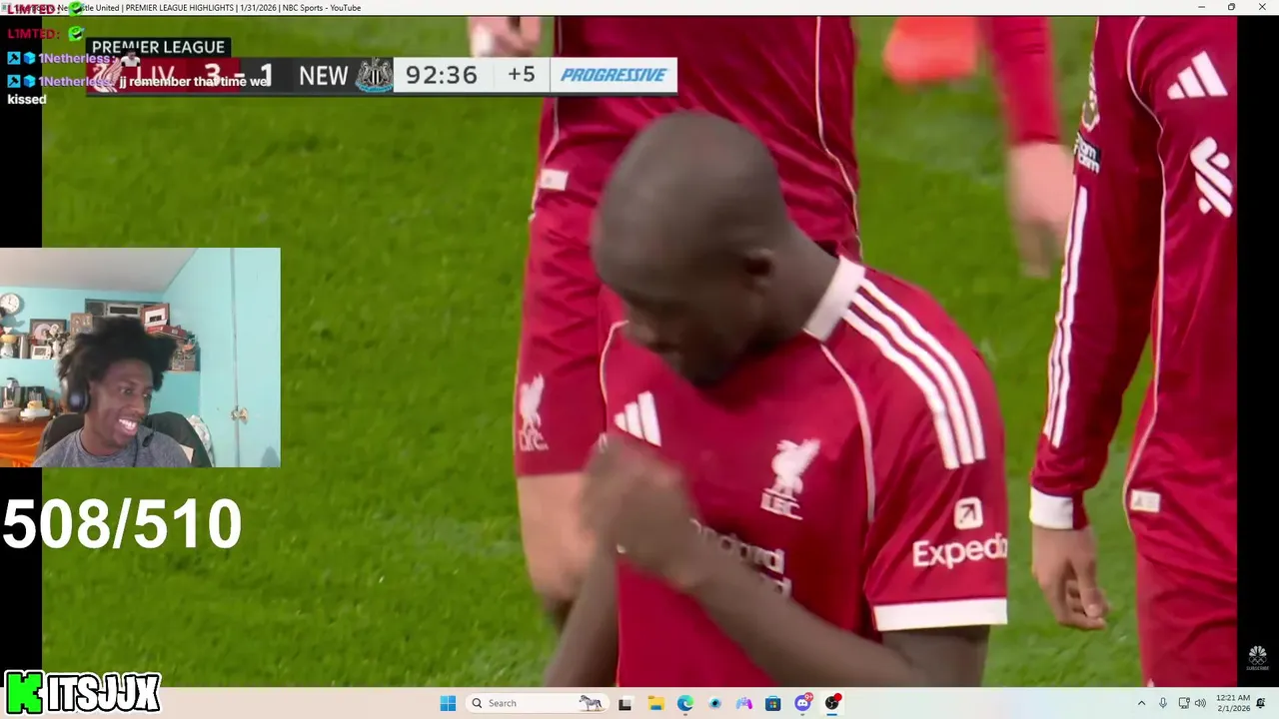Open Discord from the taskbar
1279x719 pixels.
[802, 703]
